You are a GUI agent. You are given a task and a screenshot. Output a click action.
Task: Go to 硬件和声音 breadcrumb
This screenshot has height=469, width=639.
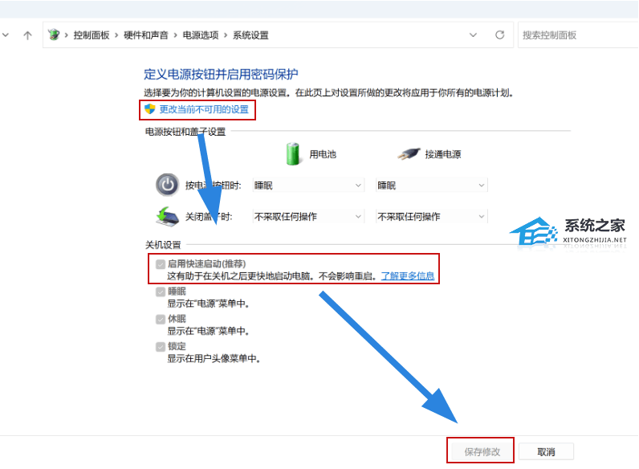(146, 35)
